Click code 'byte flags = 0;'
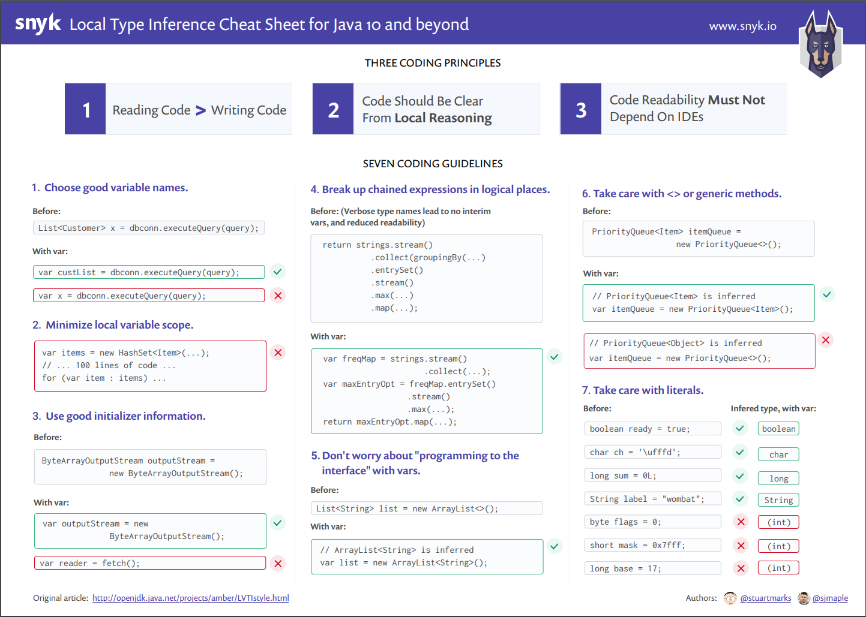Viewport: 866px width, 617px height. click(x=653, y=522)
